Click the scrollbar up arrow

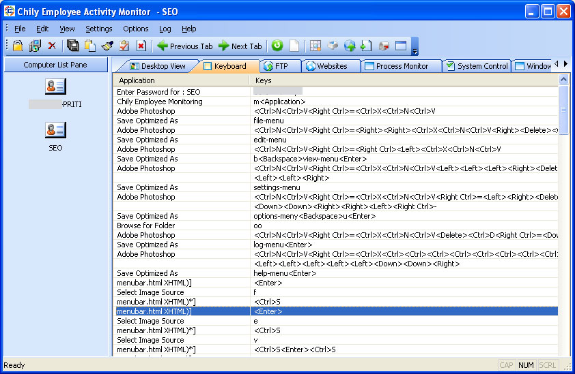click(563, 79)
